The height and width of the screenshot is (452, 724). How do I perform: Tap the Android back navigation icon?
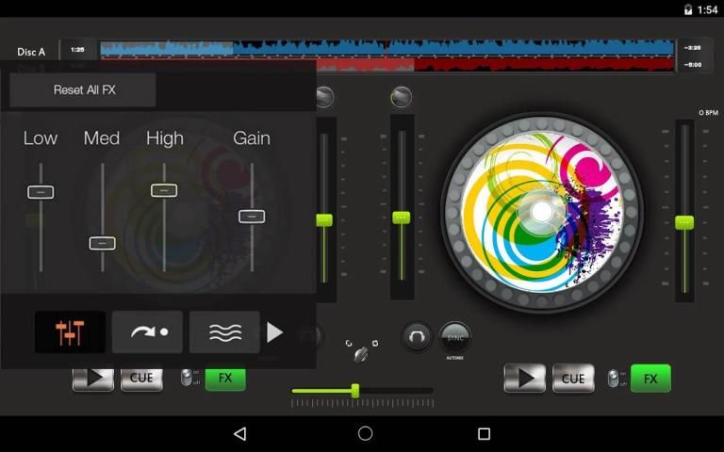(x=239, y=434)
